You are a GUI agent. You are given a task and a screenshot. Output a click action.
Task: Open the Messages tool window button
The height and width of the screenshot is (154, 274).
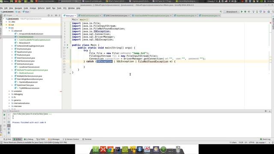pyautogui.click(x=54, y=139)
